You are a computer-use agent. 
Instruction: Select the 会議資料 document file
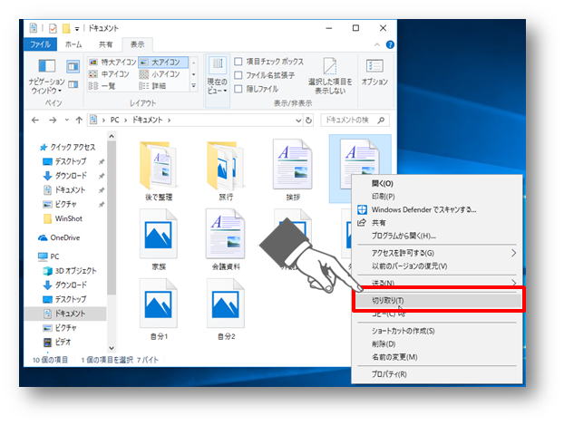click(226, 240)
